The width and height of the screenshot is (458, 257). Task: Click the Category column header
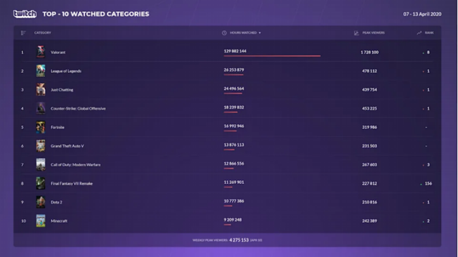[x=43, y=33]
